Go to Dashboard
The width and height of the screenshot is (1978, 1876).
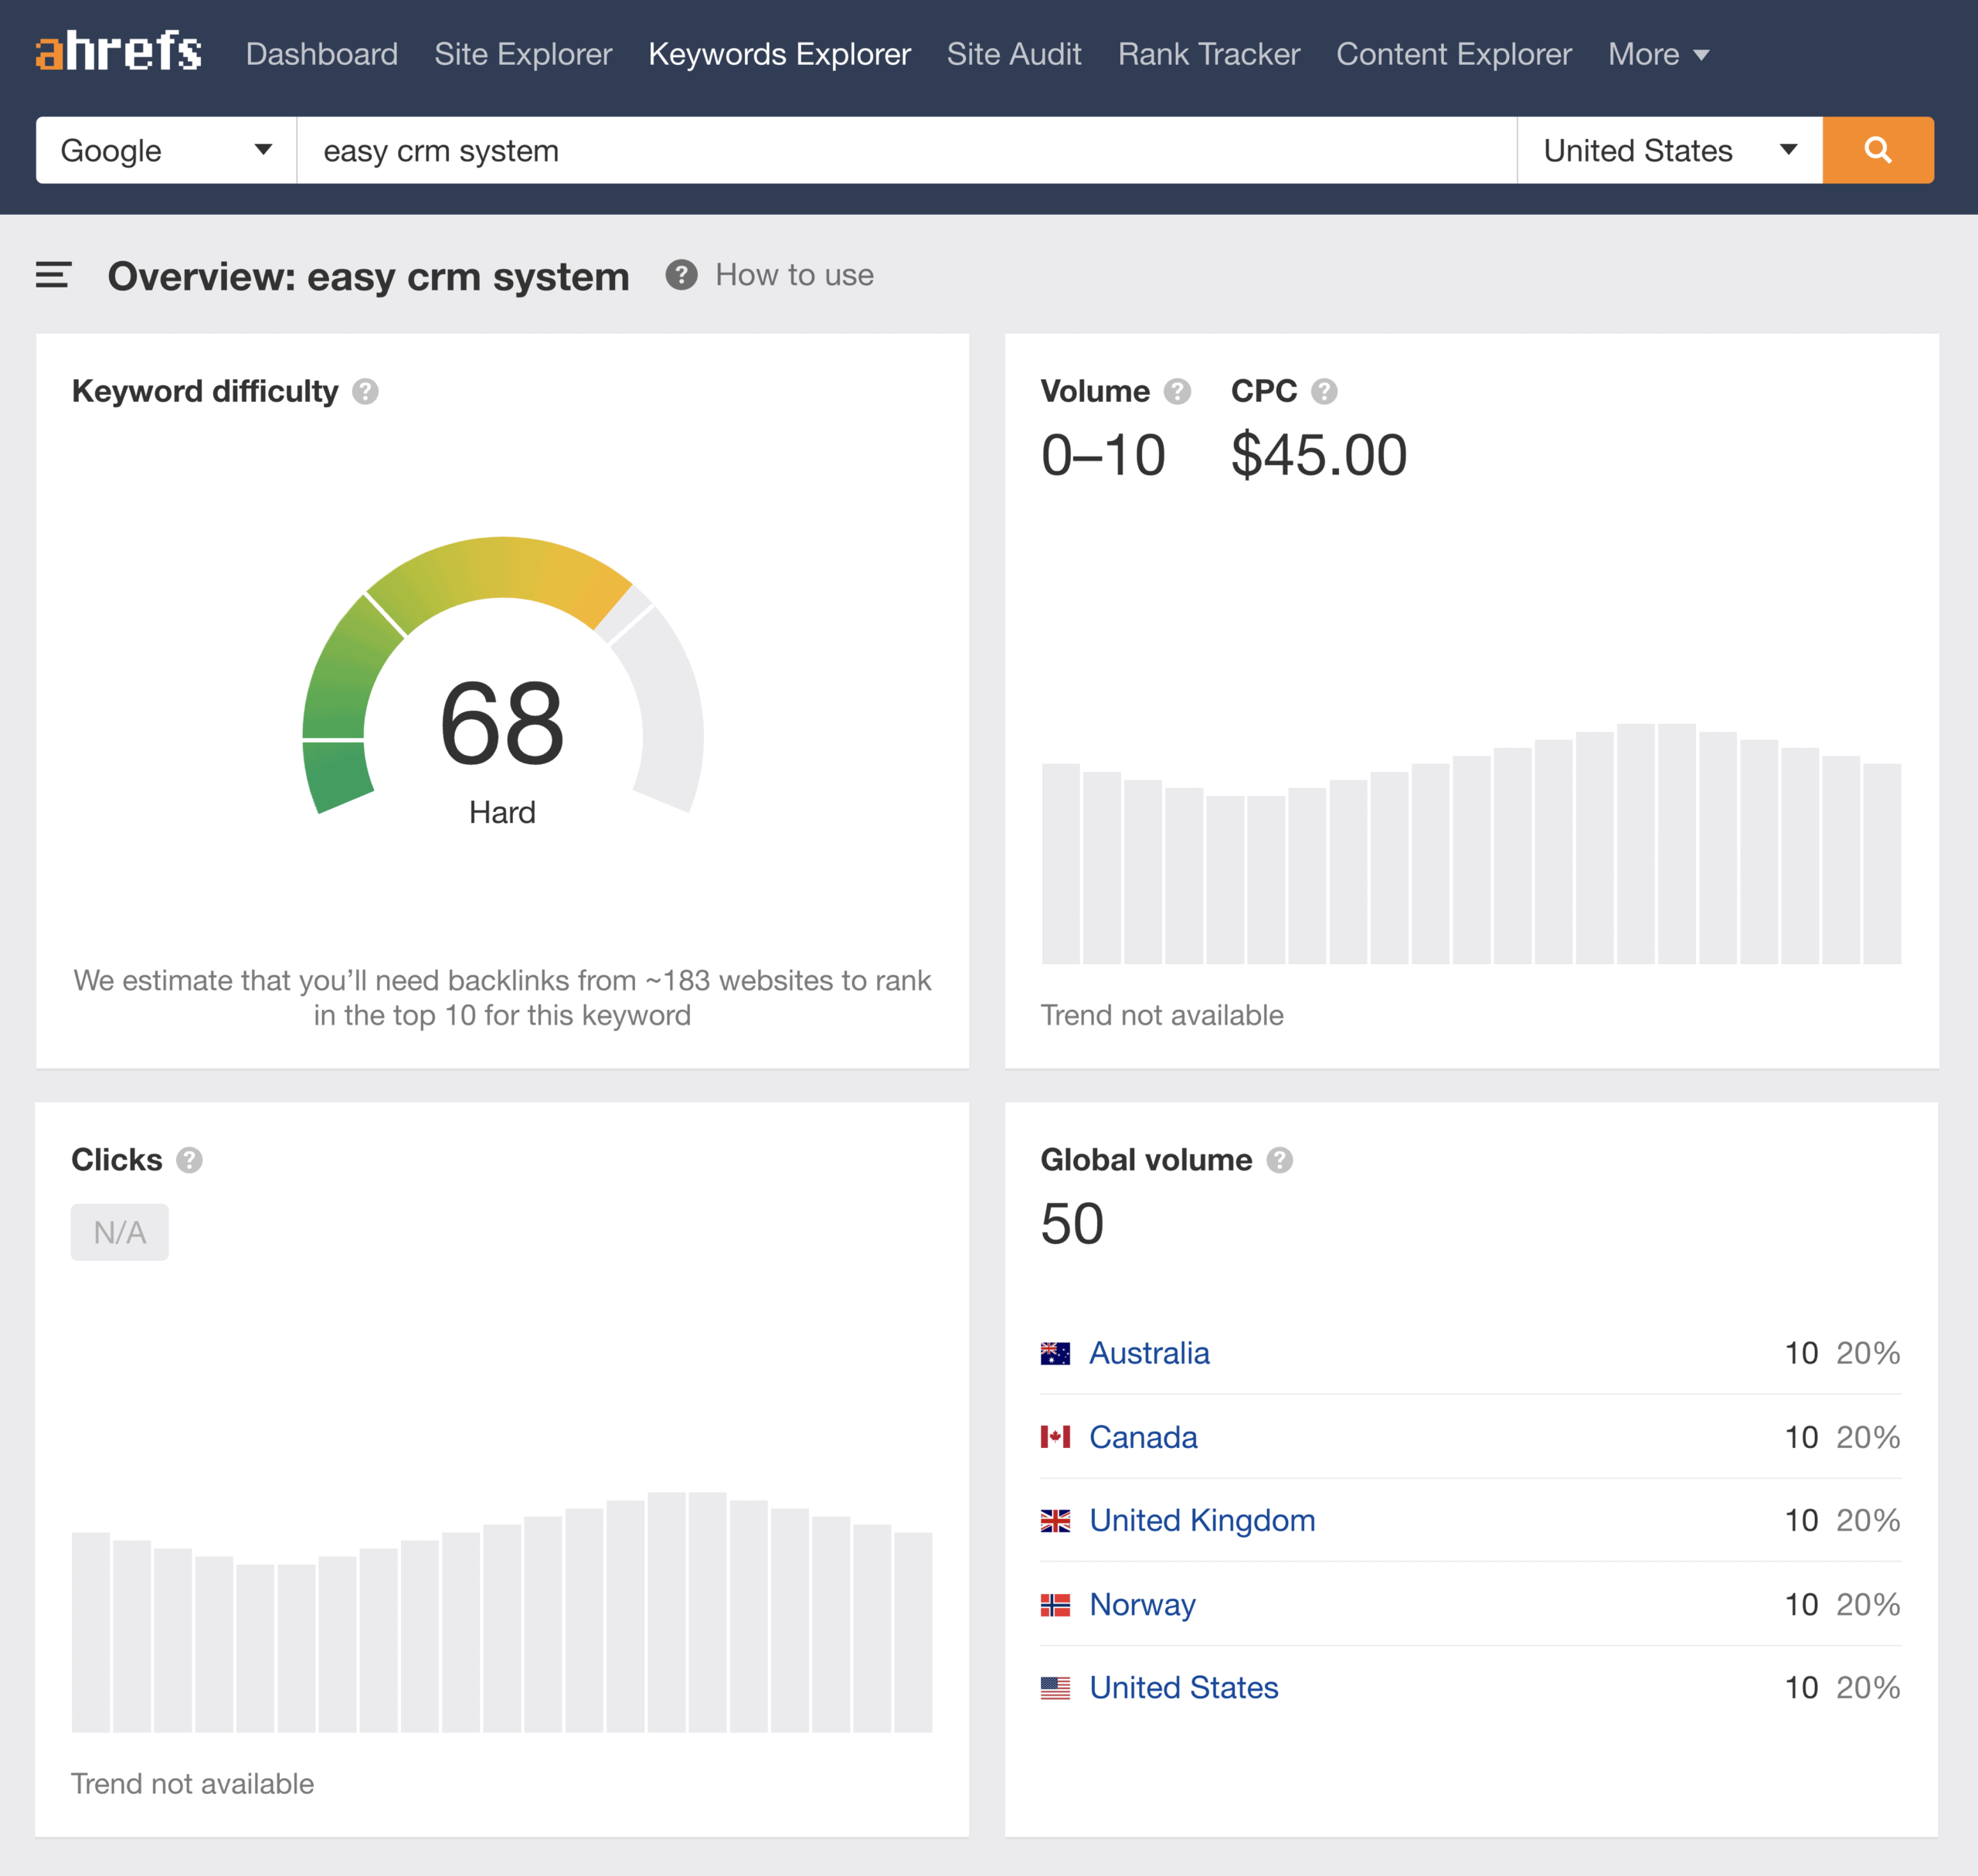[322, 54]
